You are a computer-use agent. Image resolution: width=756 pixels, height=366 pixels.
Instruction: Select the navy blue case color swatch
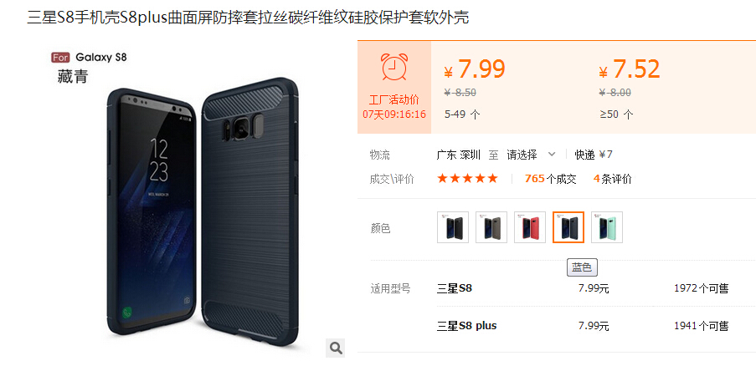click(568, 227)
